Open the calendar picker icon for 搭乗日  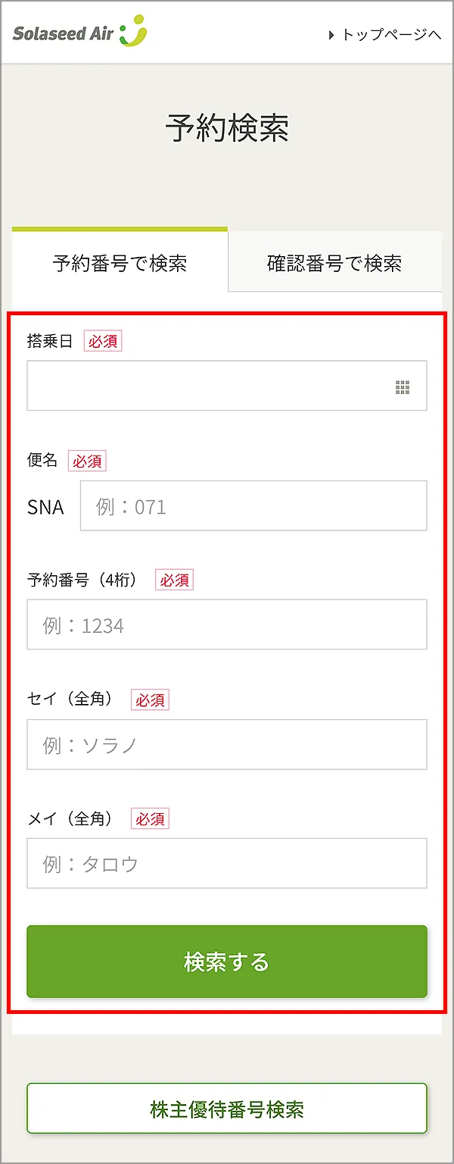(403, 388)
